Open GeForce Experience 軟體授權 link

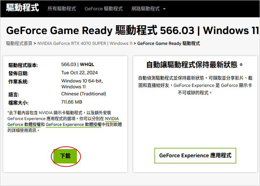(x=74, y=125)
